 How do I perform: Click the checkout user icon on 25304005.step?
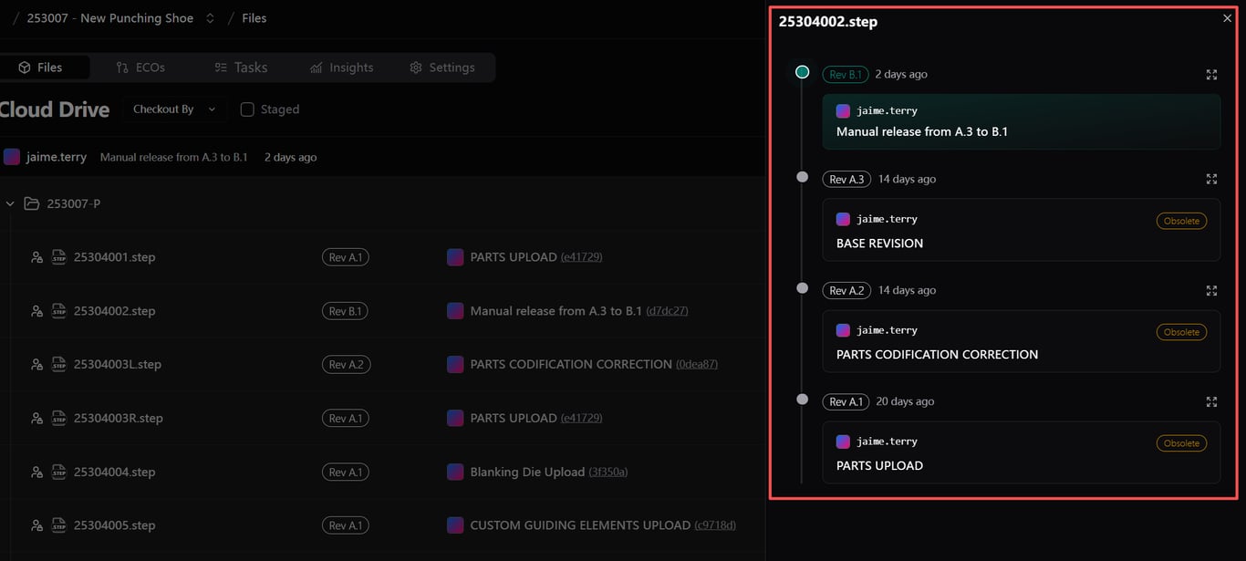click(x=36, y=525)
